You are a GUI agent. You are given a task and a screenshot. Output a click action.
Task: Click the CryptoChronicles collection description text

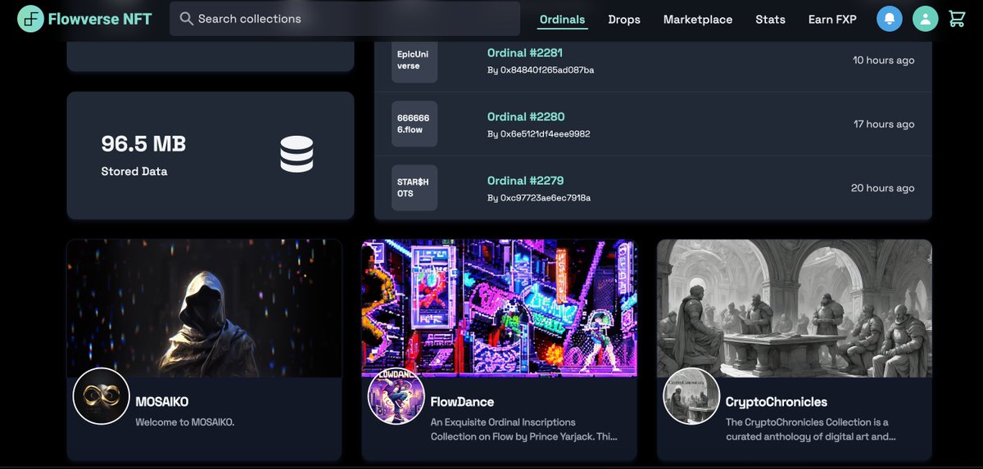pos(811,429)
